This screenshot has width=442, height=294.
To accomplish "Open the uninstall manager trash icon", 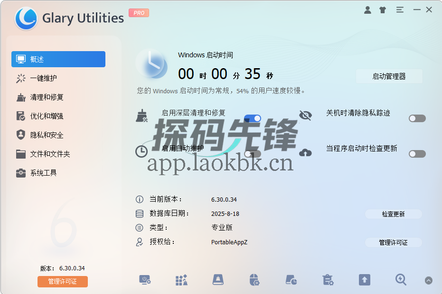I will tap(328, 280).
